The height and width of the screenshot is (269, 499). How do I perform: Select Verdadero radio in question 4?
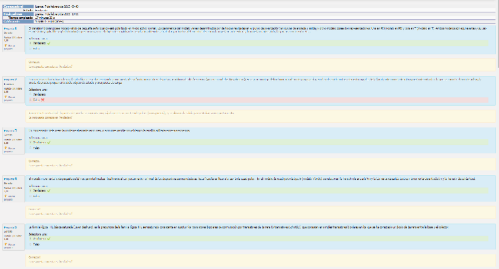[31, 191]
